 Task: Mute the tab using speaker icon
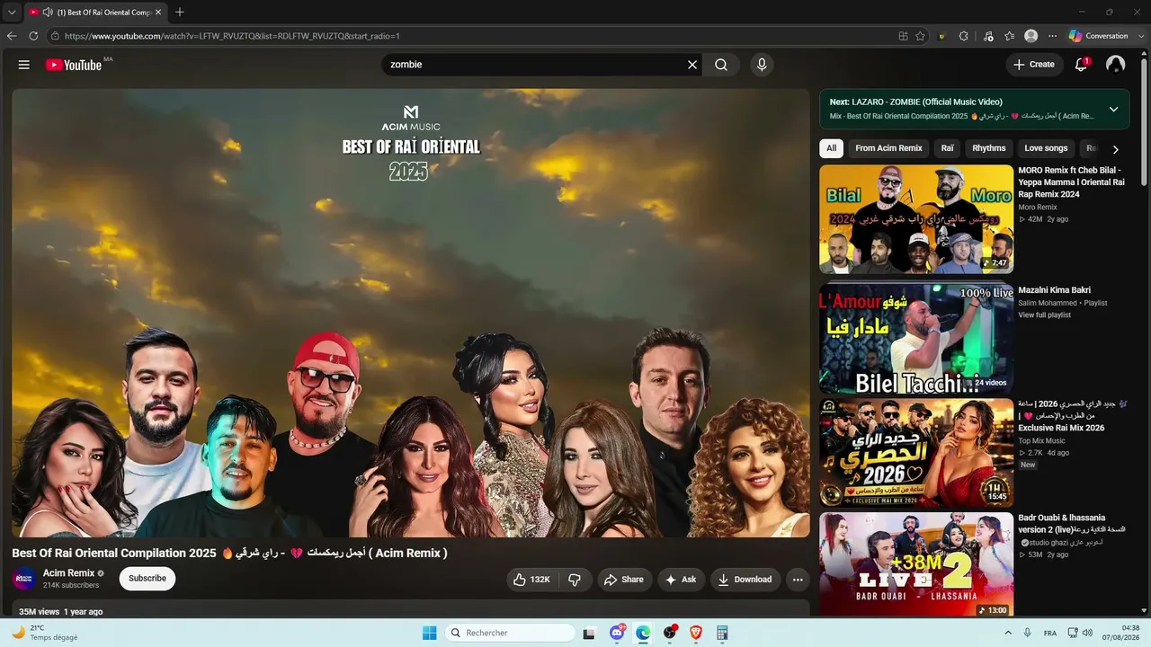click(x=47, y=13)
